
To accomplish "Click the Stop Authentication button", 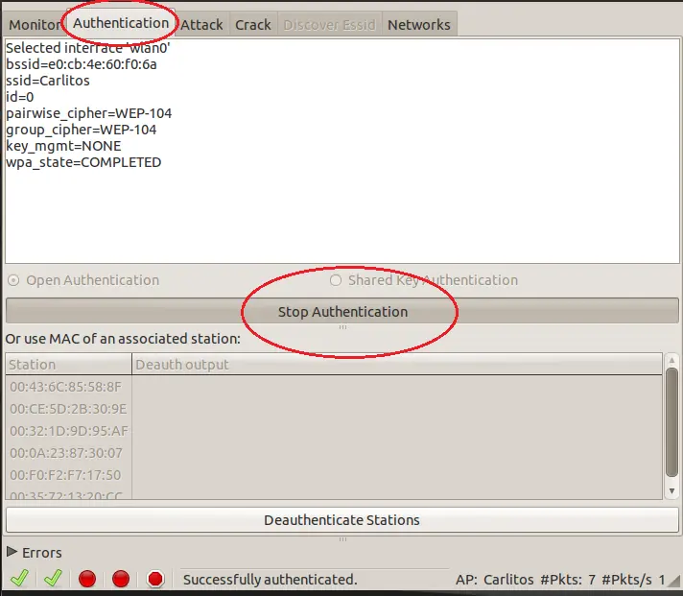I will pos(342,311).
